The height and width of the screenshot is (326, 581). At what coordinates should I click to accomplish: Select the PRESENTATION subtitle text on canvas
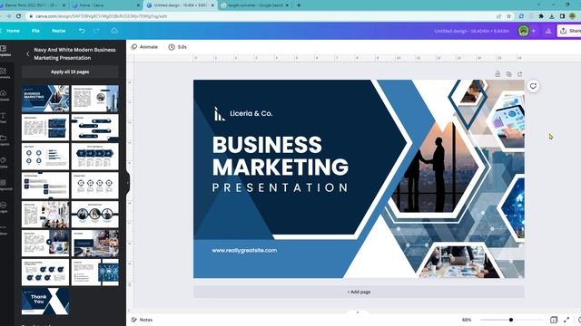coord(281,187)
